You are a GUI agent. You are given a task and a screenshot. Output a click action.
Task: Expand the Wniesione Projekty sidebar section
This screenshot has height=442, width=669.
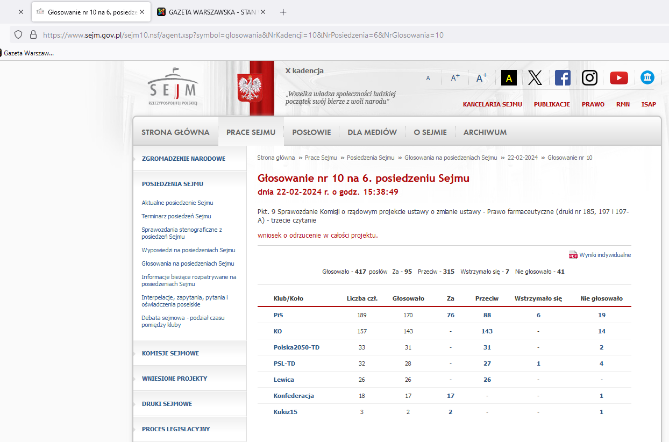(x=174, y=379)
